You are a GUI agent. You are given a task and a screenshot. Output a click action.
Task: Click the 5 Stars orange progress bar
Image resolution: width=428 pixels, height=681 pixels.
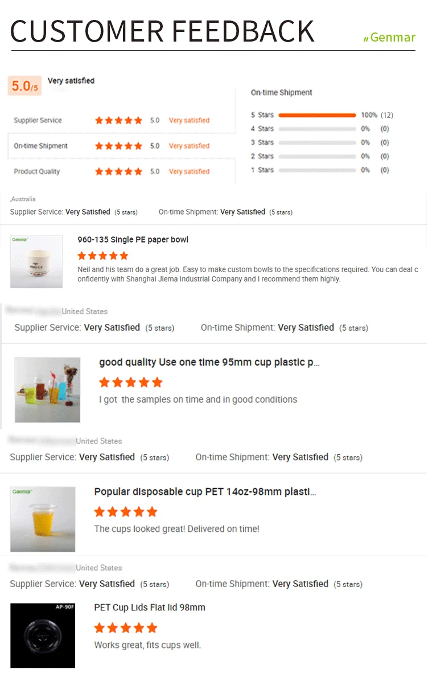[318, 115]
